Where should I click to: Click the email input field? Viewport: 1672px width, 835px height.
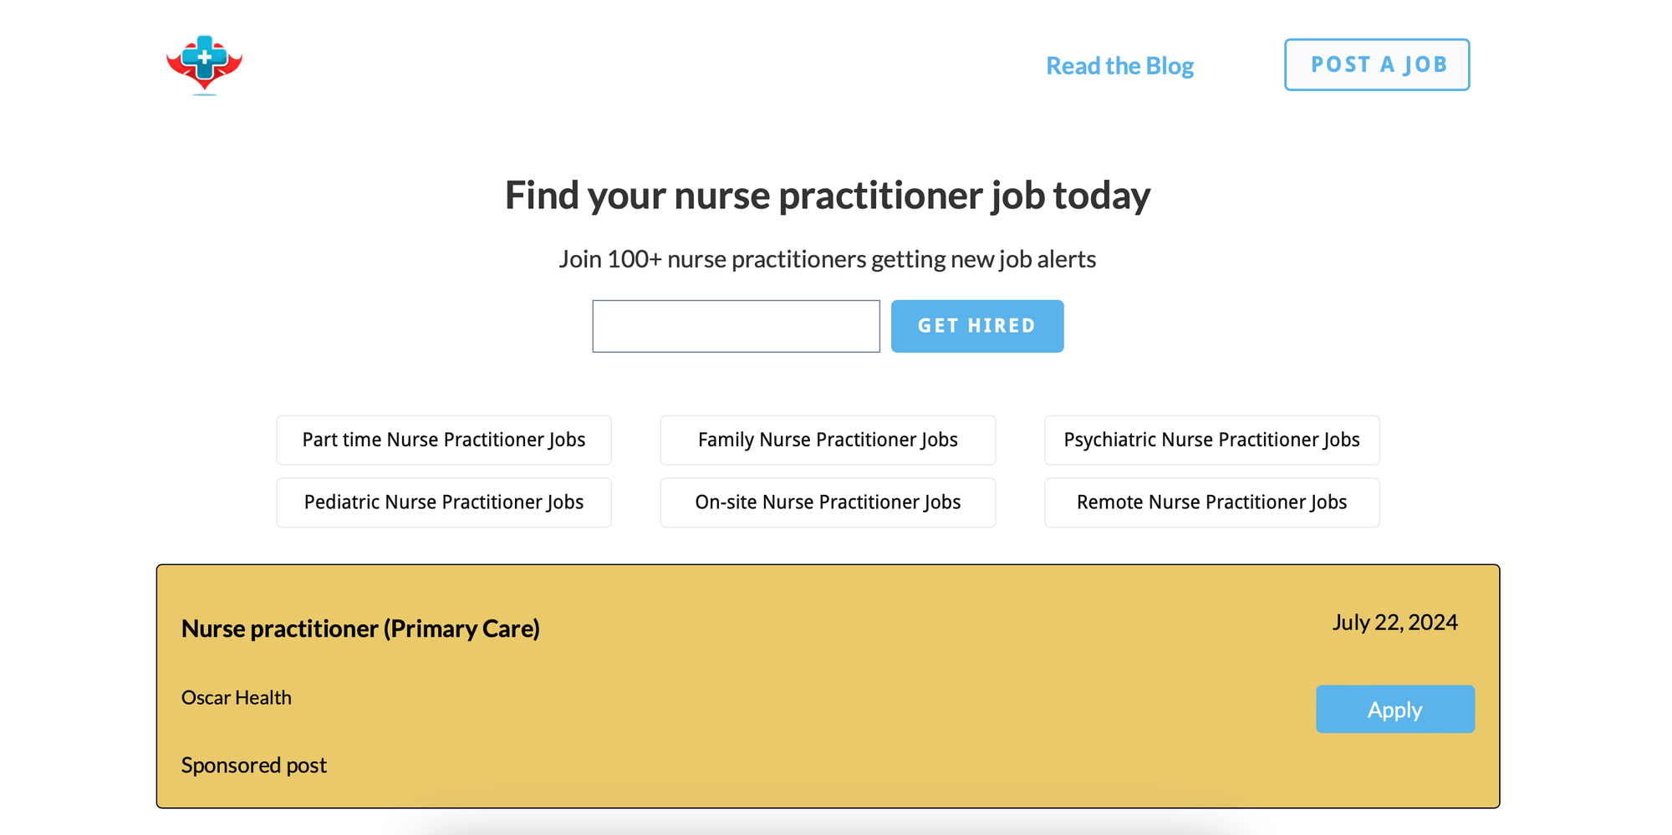point(736,326)
